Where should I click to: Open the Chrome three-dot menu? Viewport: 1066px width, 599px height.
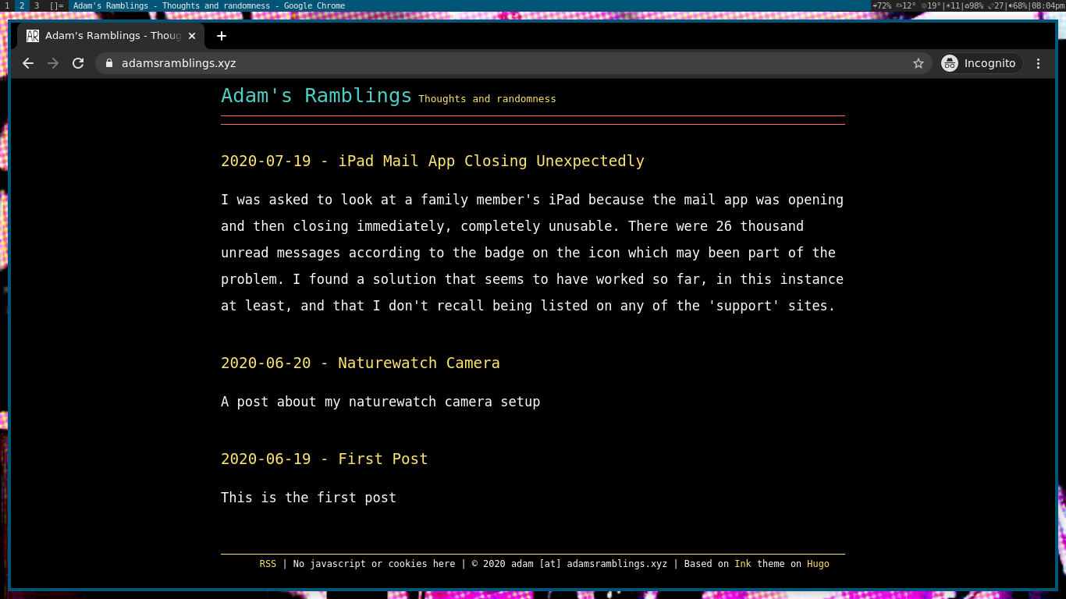coord(1038,63)
